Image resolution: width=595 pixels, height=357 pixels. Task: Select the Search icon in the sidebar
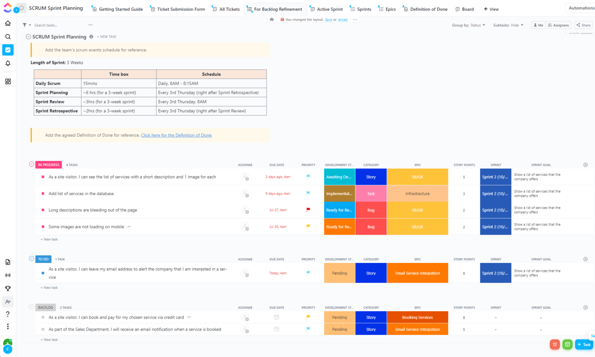coord(8,36)
